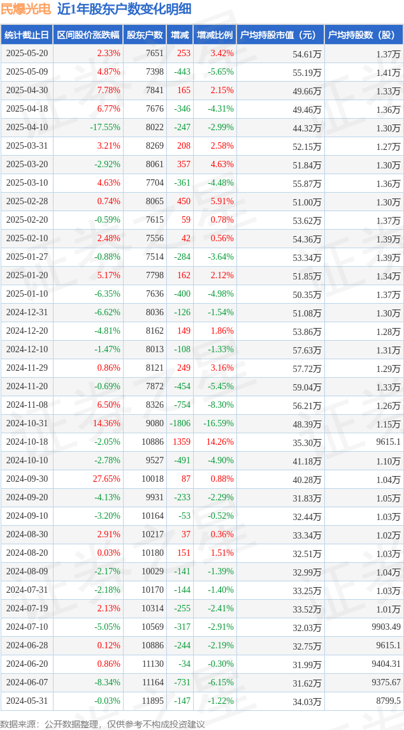Click the 近1年股东户数变化明细 heading
The height and width of the screenshot is (730, 404).
coord(124,9)
